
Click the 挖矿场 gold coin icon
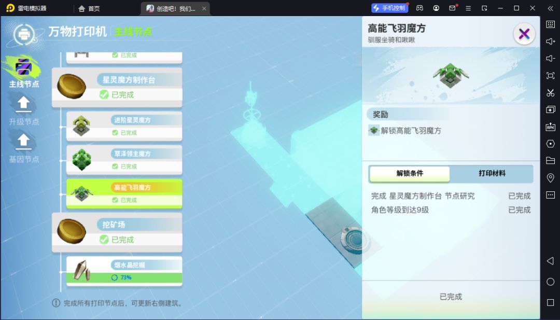pos(72,231)
